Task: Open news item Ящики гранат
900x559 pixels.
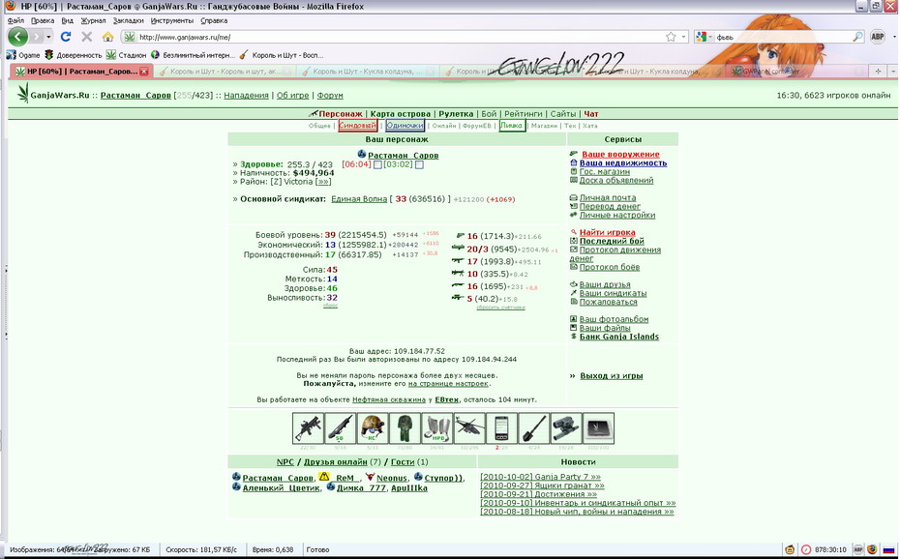Action: pyautogui.click(x=542, y=485)
